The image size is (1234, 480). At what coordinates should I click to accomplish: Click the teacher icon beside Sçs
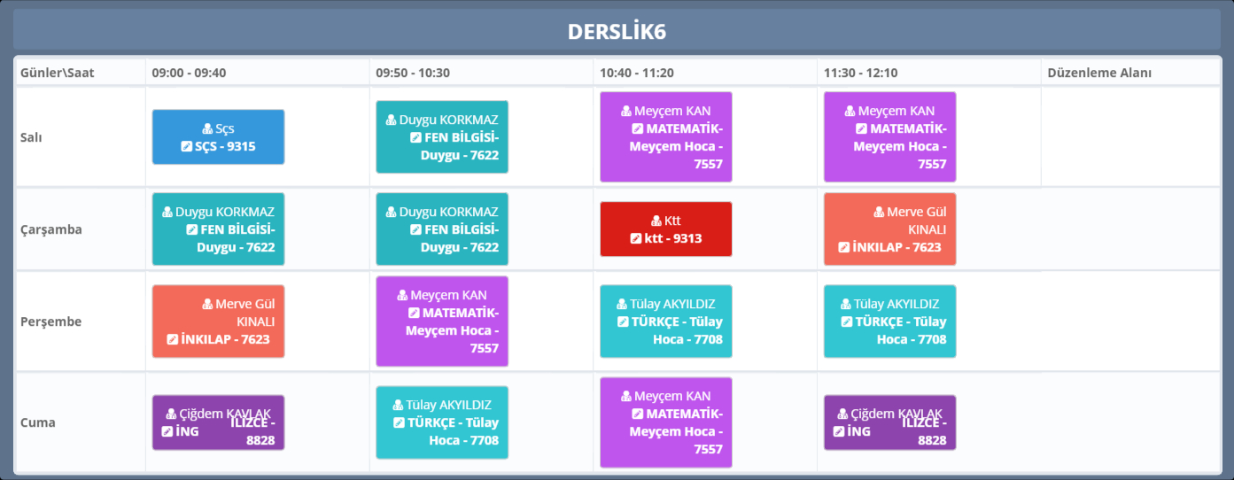pyautogui.click(x=208, y=129)
